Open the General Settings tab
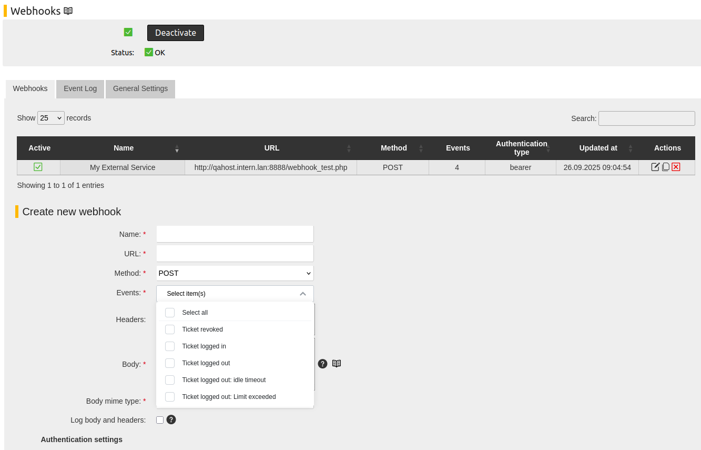 pyautogui.click(x=140, y=89)
